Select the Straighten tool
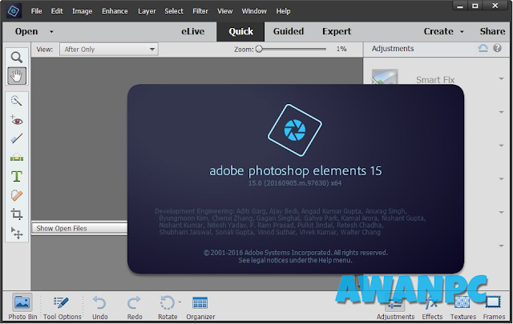 (16, 158)
